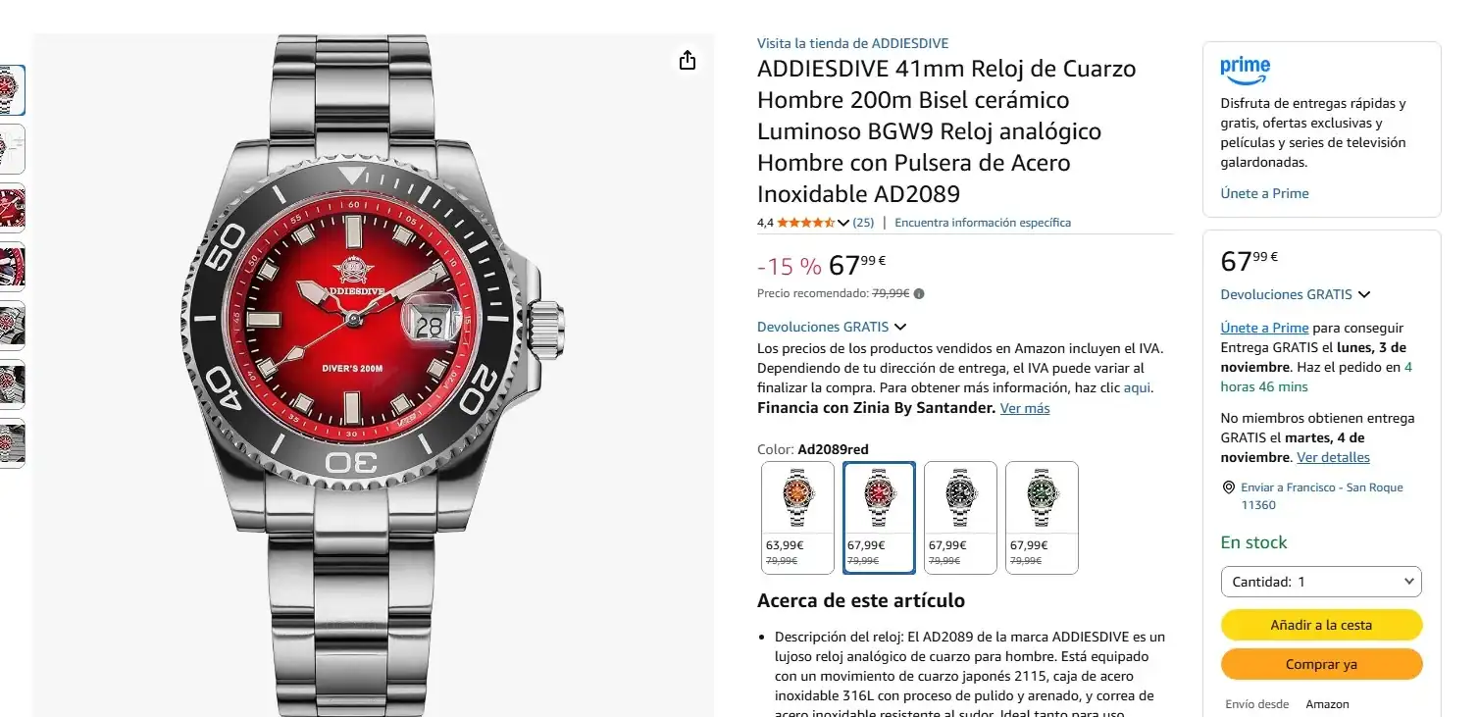Screen dimensions: 1479x717
Task: Click the share icon above the watch image
Action: (x=688, y=61)
